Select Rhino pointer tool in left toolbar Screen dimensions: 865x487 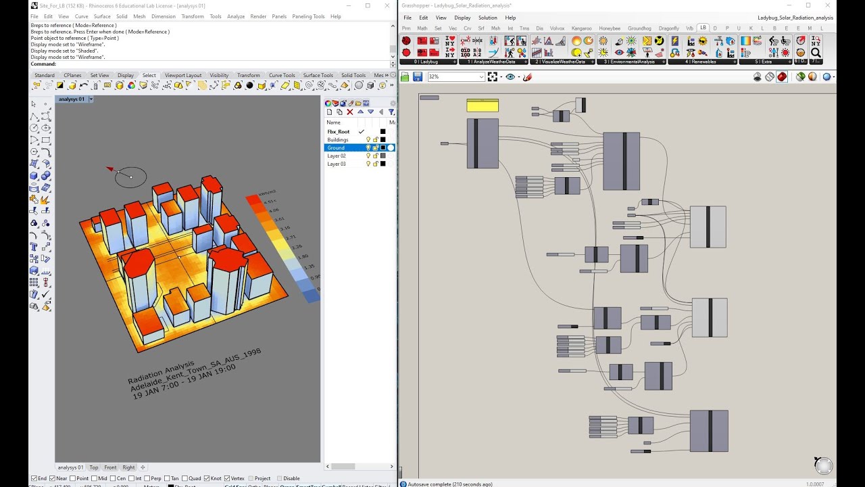tap(33, 104)
